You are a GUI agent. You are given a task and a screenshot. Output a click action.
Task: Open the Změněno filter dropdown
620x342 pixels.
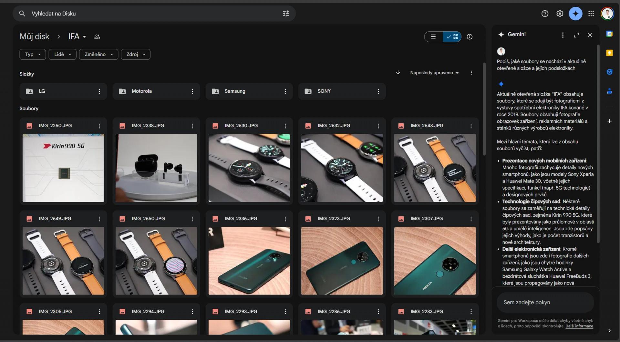(x=98, y=54)
